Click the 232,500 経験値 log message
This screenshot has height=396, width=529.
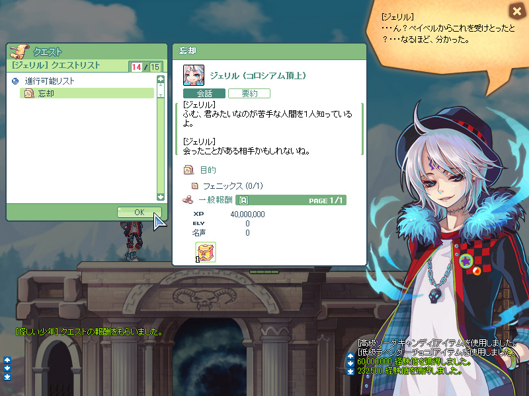point(409,371)
